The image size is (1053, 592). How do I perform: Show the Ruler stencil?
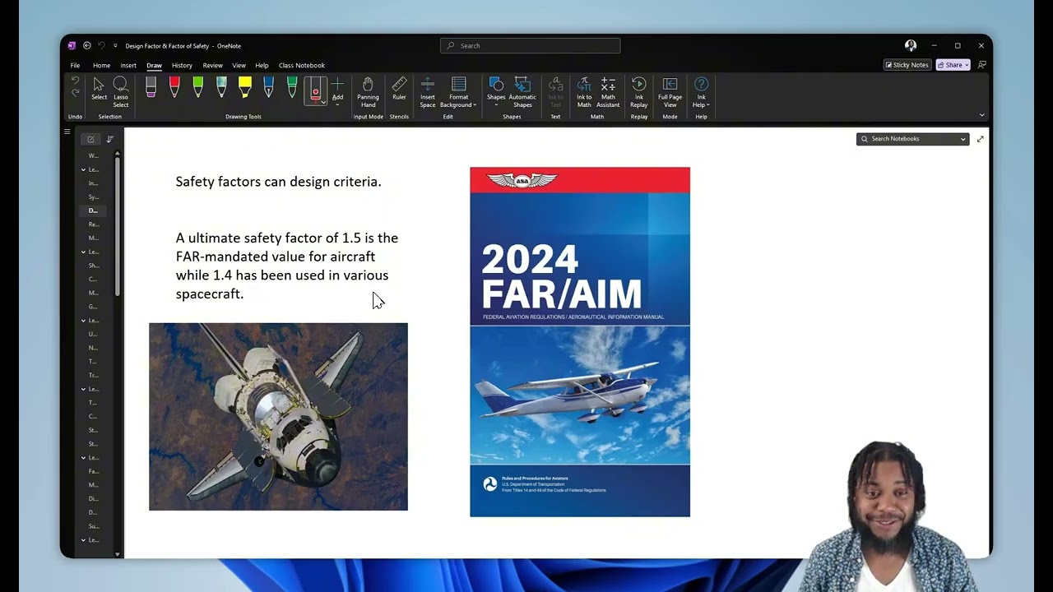[x=399, y=89]
